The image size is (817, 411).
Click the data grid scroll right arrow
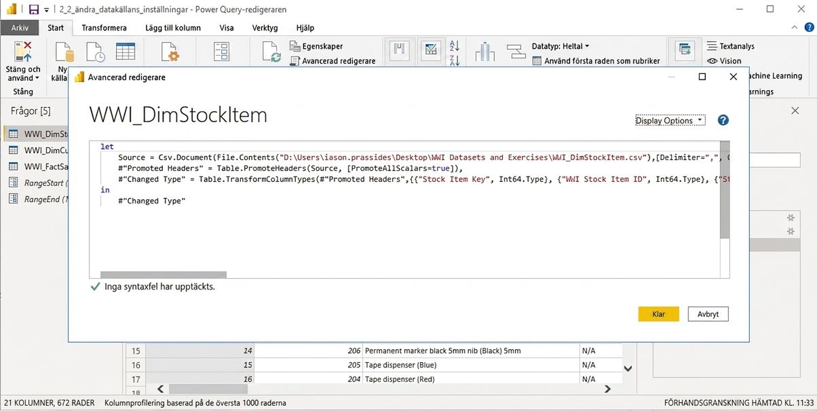coord(607,389)
